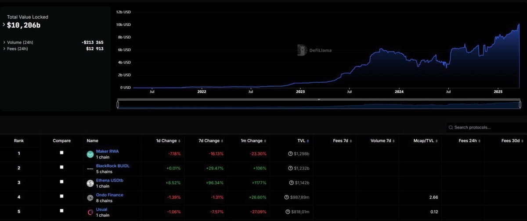Open the Maker RWA protocol page
The width and height of the screenshot is (527, 221).
[x=107, y=151]
